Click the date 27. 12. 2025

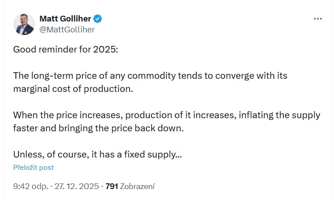[77, 186]
